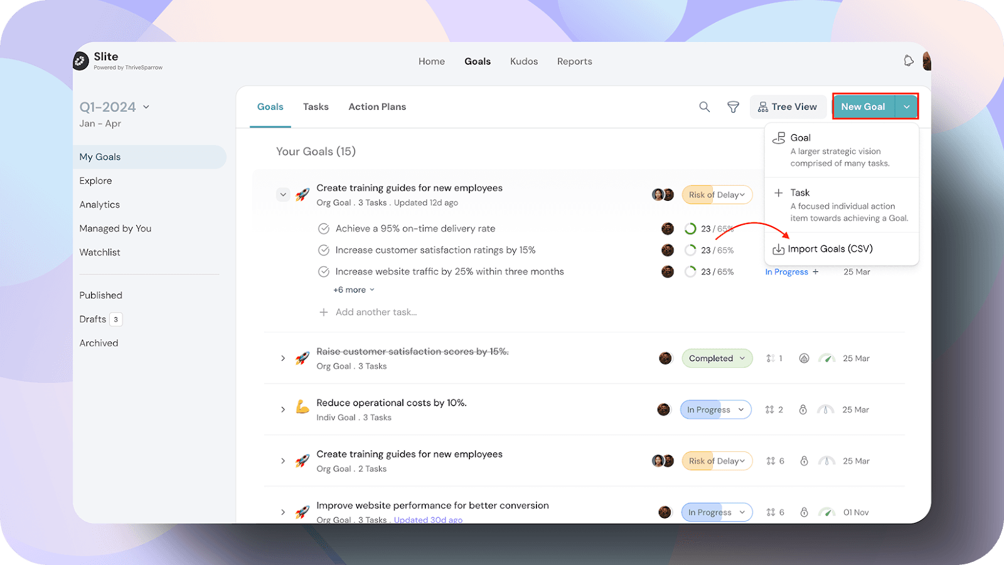Click the user profile avatar at top right
This screenshot has height=565, width=1004.
[x=927, y=61]
